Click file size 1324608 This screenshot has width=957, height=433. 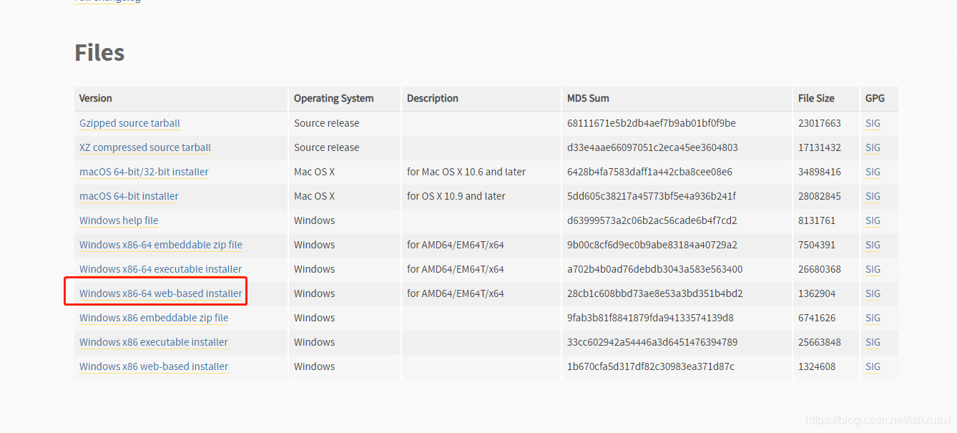[817, 366]
